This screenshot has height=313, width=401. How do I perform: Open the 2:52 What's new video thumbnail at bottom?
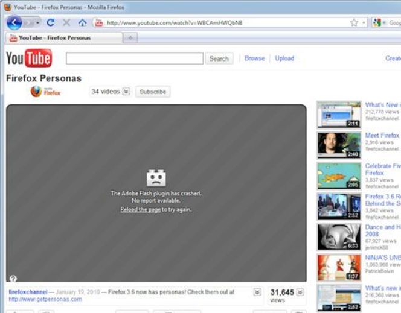[339, 298]
